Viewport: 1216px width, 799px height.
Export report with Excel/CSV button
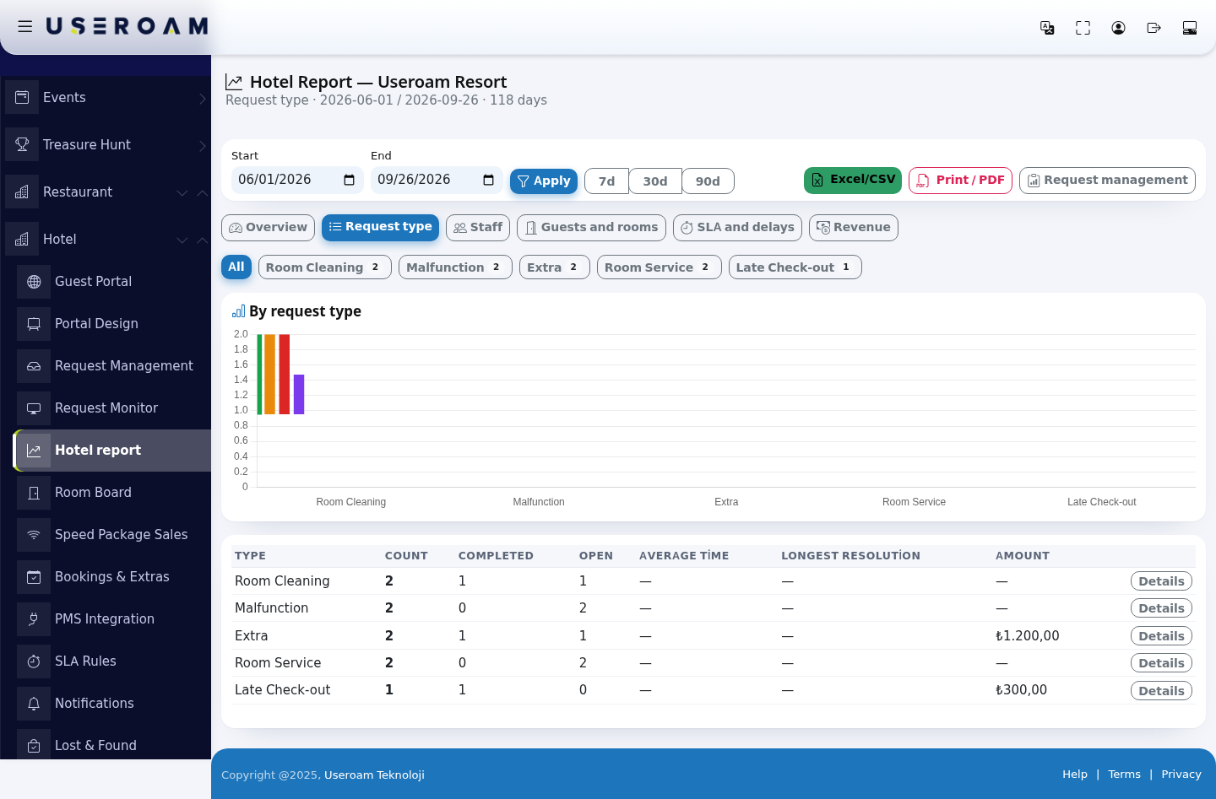coord(853,181)
